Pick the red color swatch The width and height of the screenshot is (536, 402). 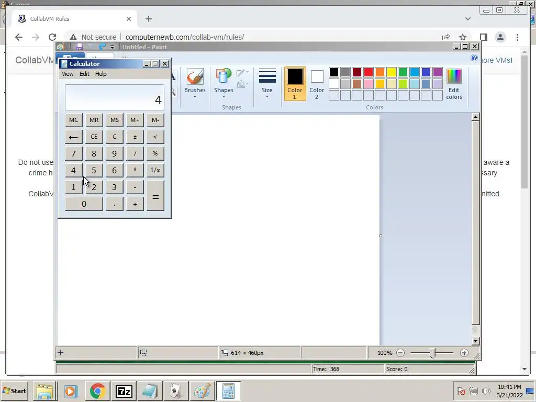[368, 72]
